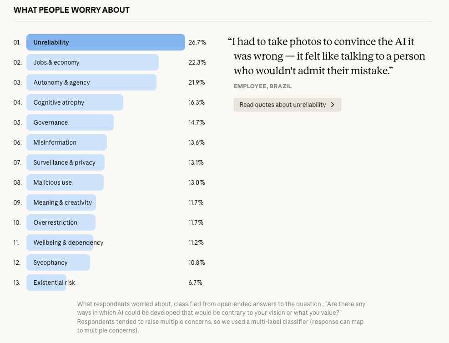449x343 pixels.
Task: Select the Surveillance & privacy bar
Action: (65, 162)
